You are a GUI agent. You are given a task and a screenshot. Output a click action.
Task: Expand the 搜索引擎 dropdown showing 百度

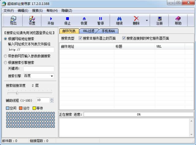(x=51, y=76)
